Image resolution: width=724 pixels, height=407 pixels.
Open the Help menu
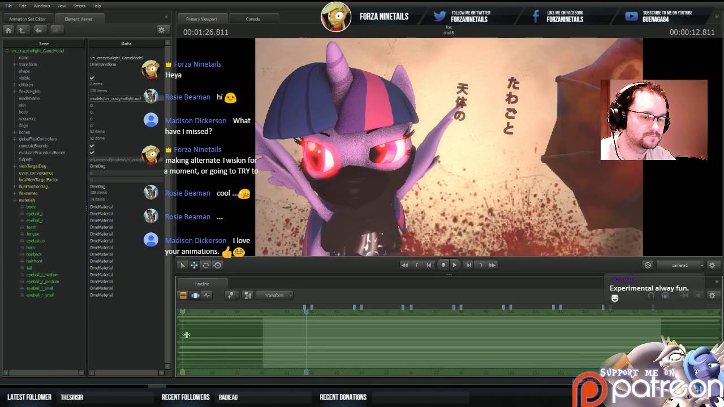click(97, 6)
